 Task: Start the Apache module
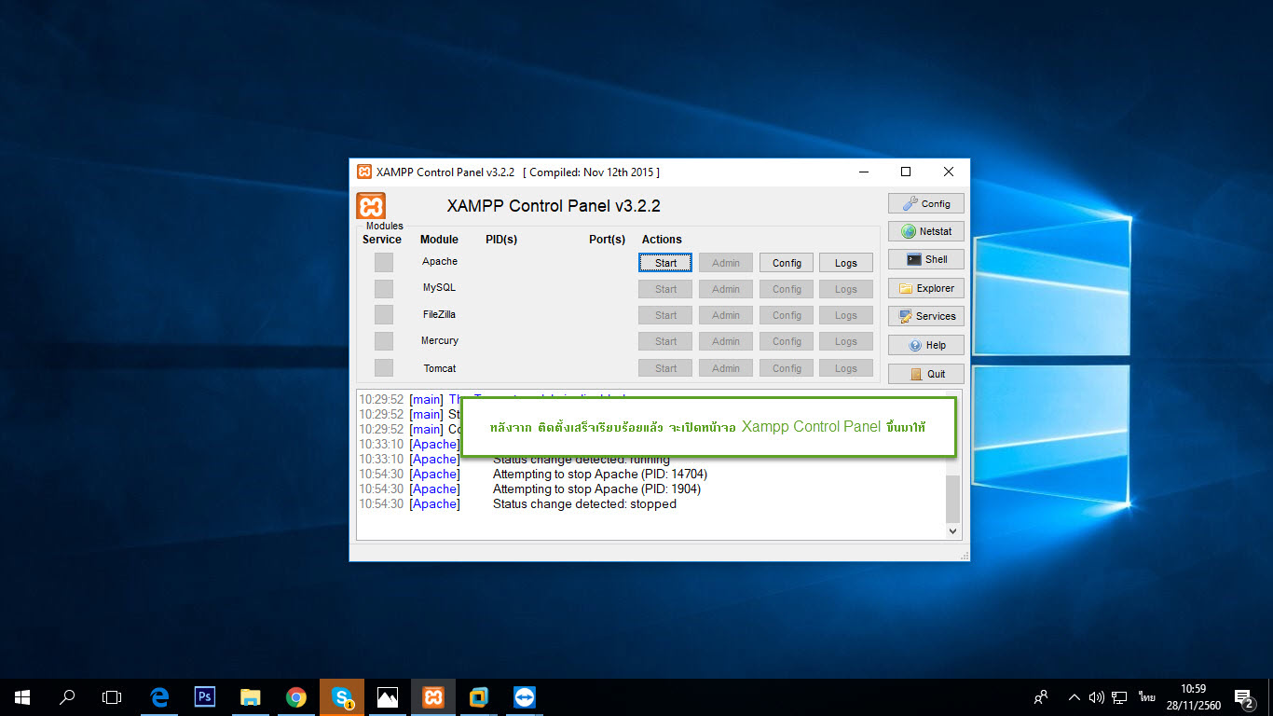[x=665, y=263]
